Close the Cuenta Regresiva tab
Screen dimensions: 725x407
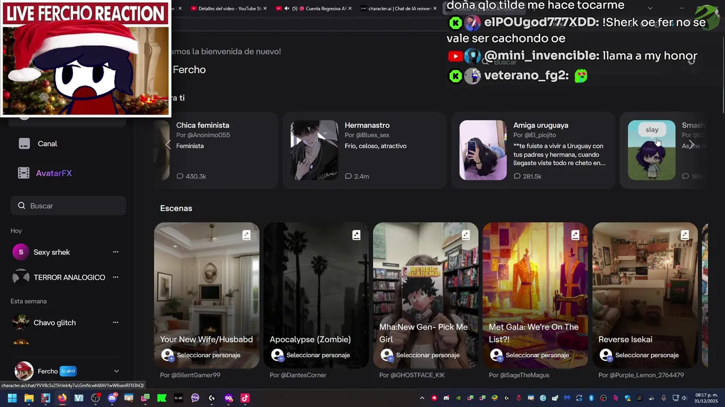349,8
